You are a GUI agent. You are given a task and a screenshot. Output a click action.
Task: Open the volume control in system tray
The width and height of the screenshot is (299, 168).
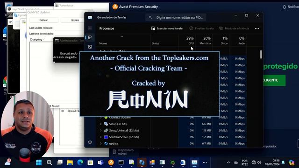[259, 162]
